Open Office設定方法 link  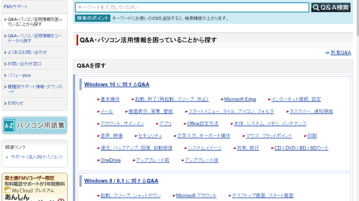(202, 123)
